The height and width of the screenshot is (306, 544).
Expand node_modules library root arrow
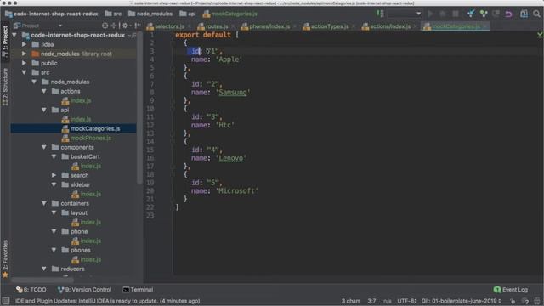tap(25, 54)
